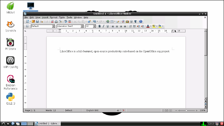Open the background color dropdown arrow
This screenshot has width=224, height=126.
click(x=163, y=26)
